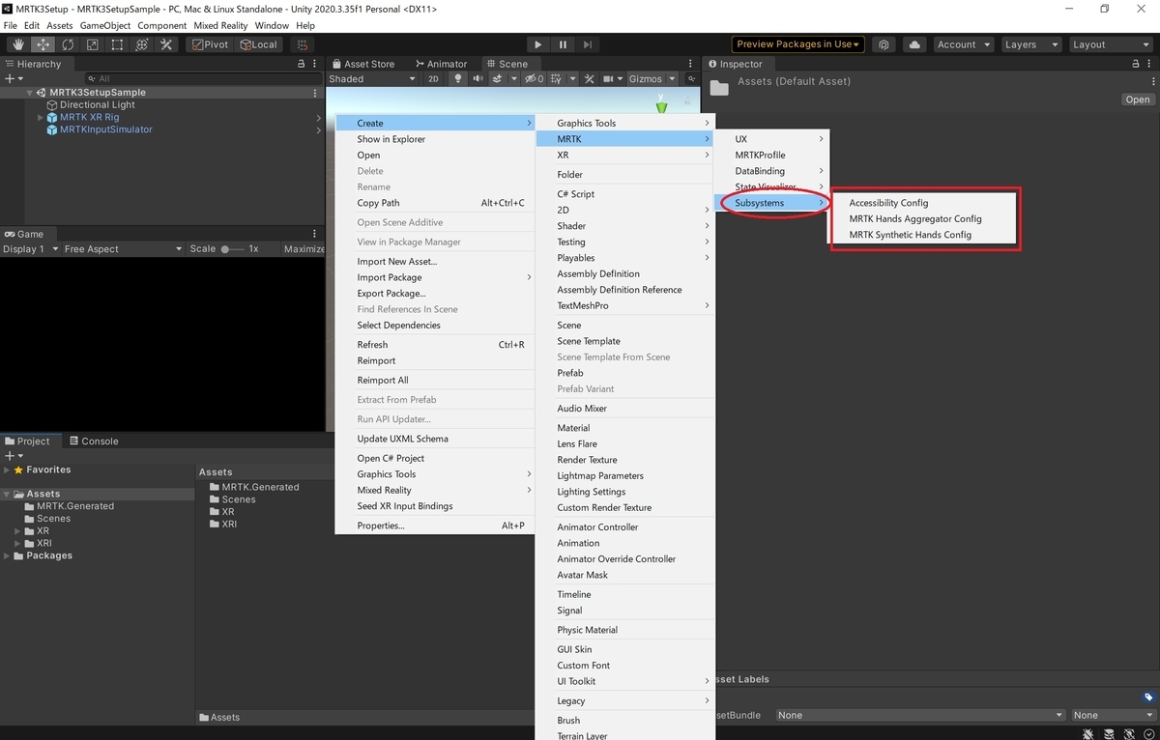Open the Shaded draw mode dropdown

point(372,78)
